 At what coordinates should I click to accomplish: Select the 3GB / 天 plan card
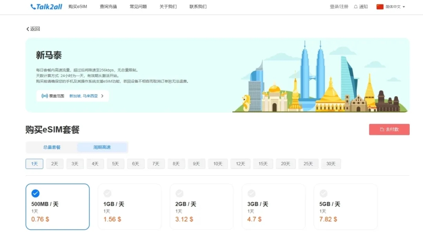273,206
